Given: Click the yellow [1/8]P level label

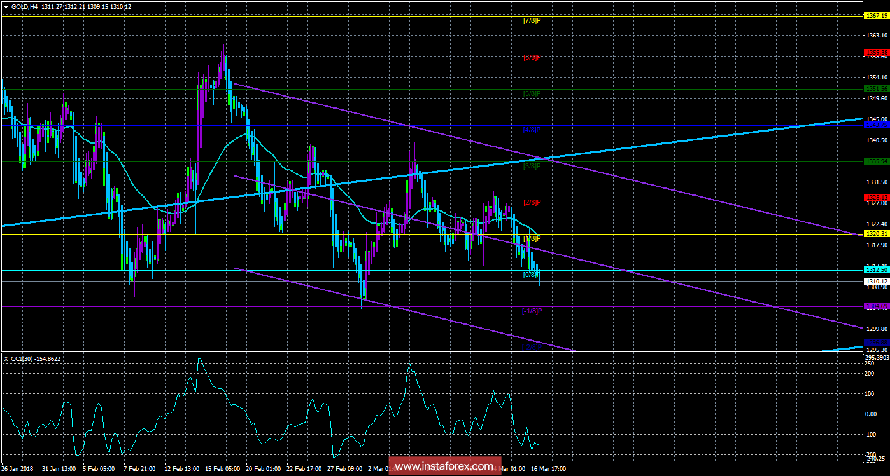Looking at the screenshot, I should pyautogui.click(x=532, y=238).
